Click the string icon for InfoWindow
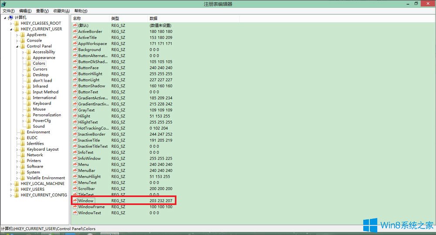Screen dimensions: 436x235 click(75, 158)
